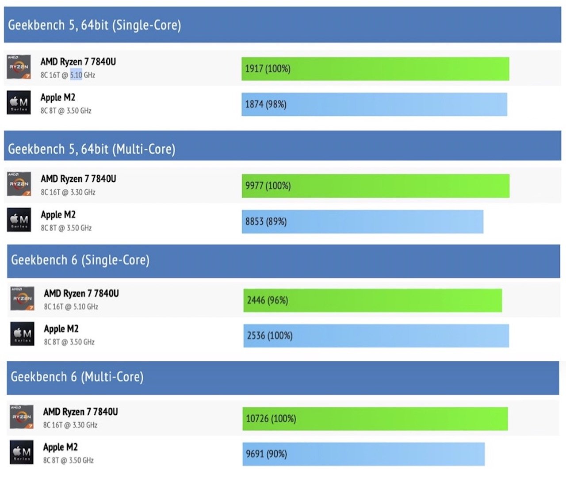
Task: Click the green 9977 (100%) score bar
Action: pos(375,186)
